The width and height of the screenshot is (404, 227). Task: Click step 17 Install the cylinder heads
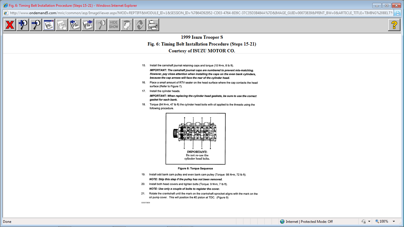click(165, 91)
